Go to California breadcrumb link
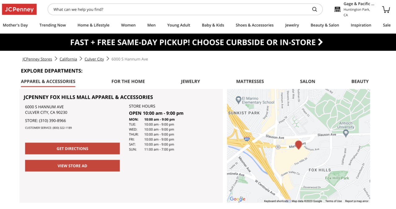 click(x=68, y=59)
